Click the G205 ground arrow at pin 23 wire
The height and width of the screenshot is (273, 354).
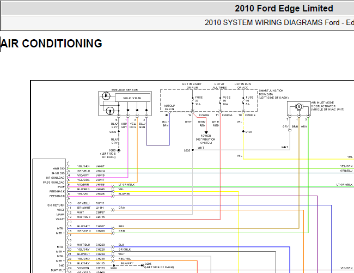click(142, 265)
